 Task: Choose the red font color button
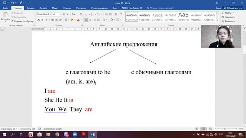tap(78, 20)
